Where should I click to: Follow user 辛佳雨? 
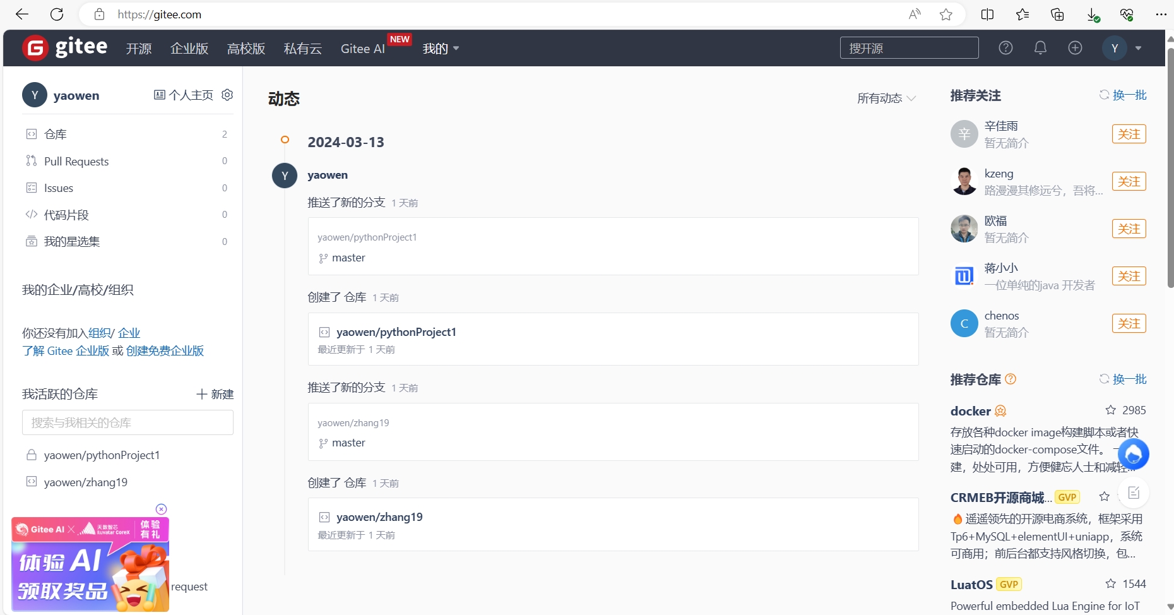1129,134
